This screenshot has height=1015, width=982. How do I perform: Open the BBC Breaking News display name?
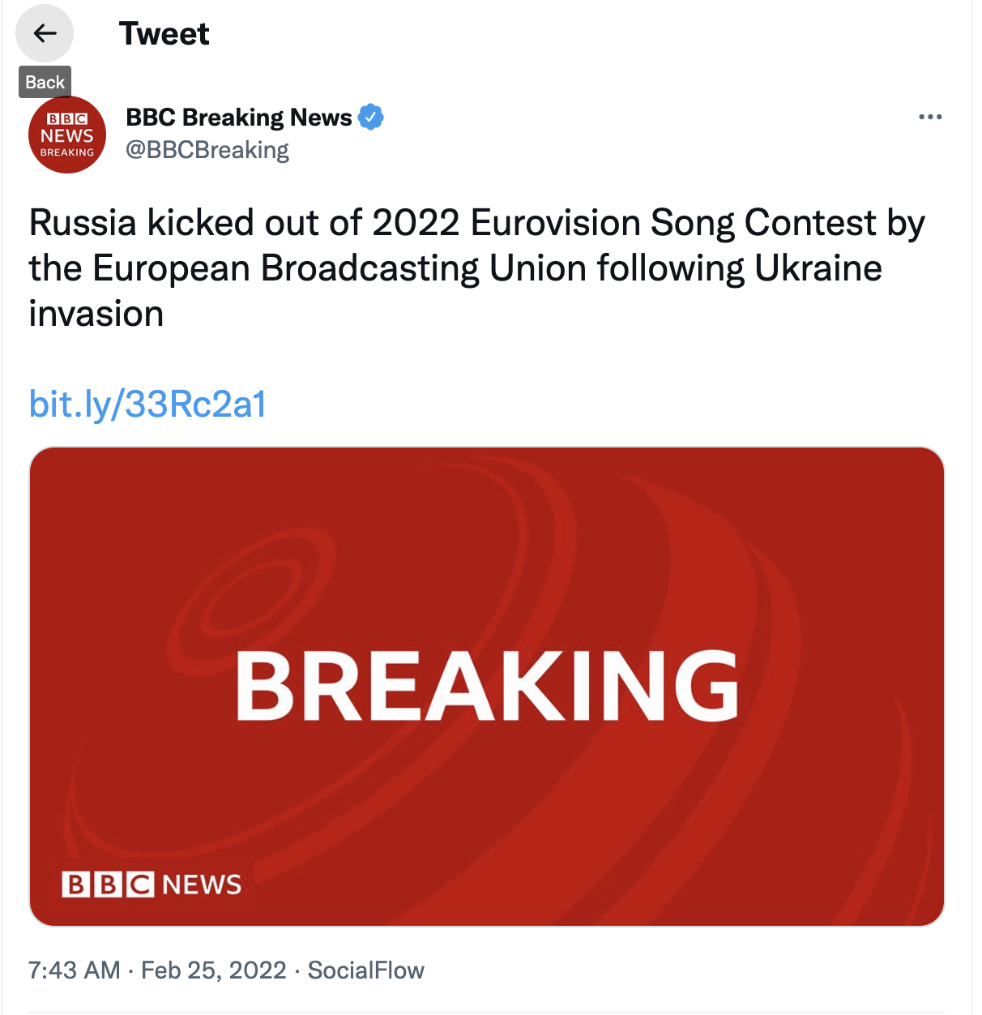[239, 118]
